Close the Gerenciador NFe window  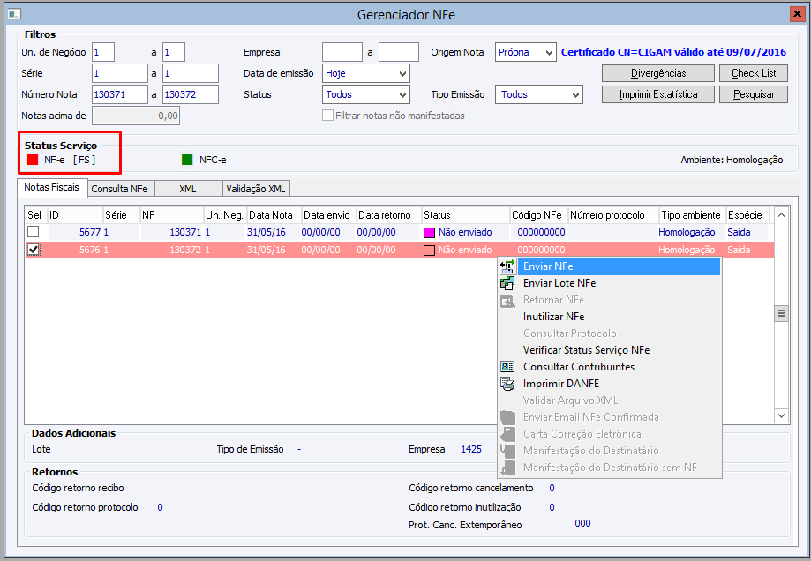tap(797, 14)
